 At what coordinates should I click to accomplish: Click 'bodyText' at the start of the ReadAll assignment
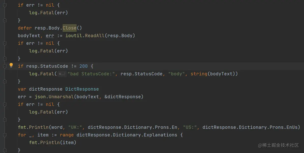(29, 36)
